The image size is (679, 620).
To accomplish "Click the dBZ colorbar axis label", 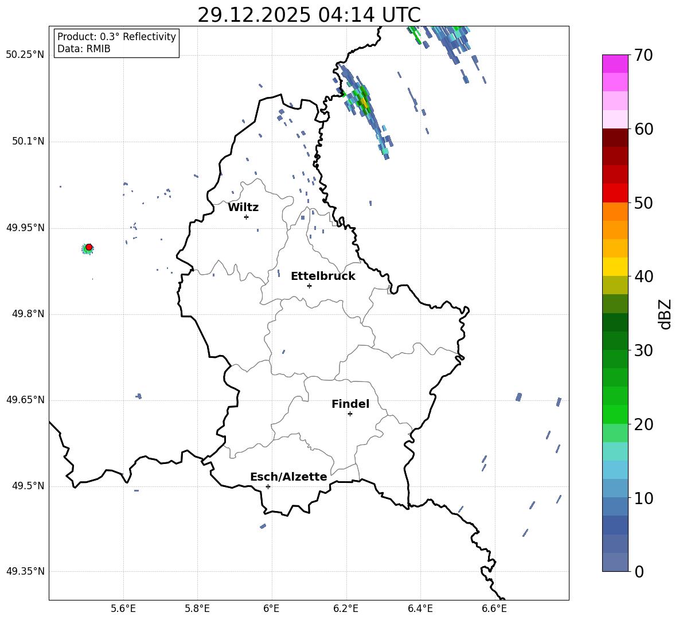I will (665, 314).
